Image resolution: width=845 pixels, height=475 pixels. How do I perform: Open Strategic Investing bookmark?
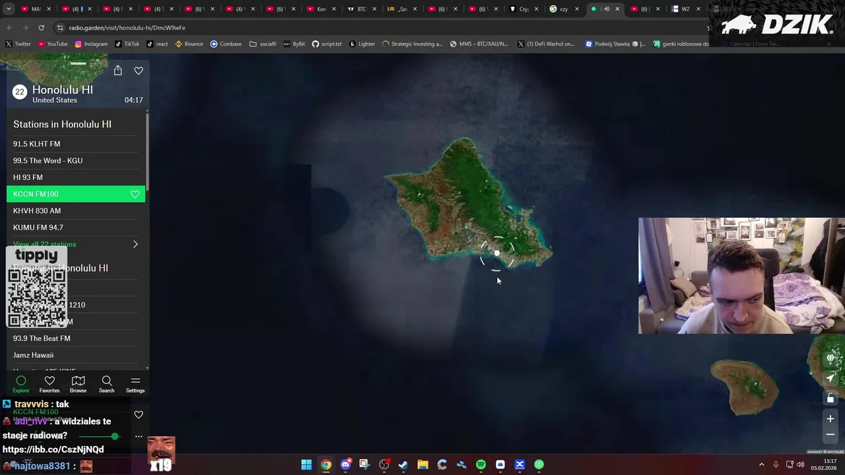(412, 44)
